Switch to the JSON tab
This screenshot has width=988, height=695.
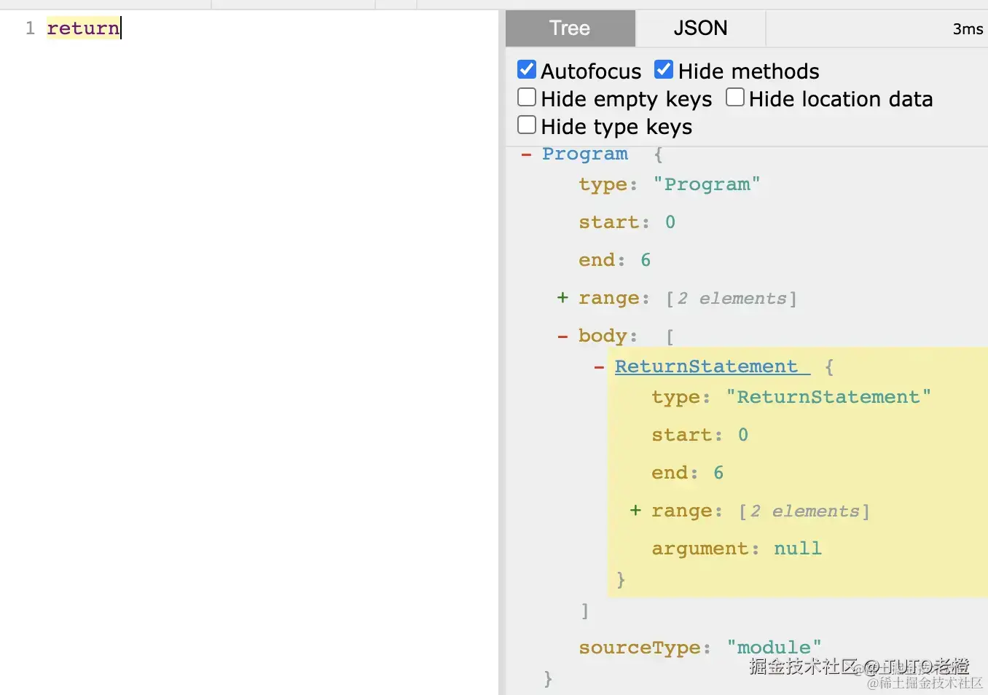700,28
